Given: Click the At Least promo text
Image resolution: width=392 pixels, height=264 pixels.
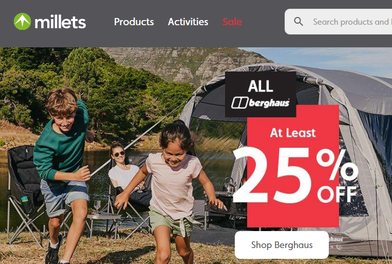Looking at the screenshot, I should 293,133.
